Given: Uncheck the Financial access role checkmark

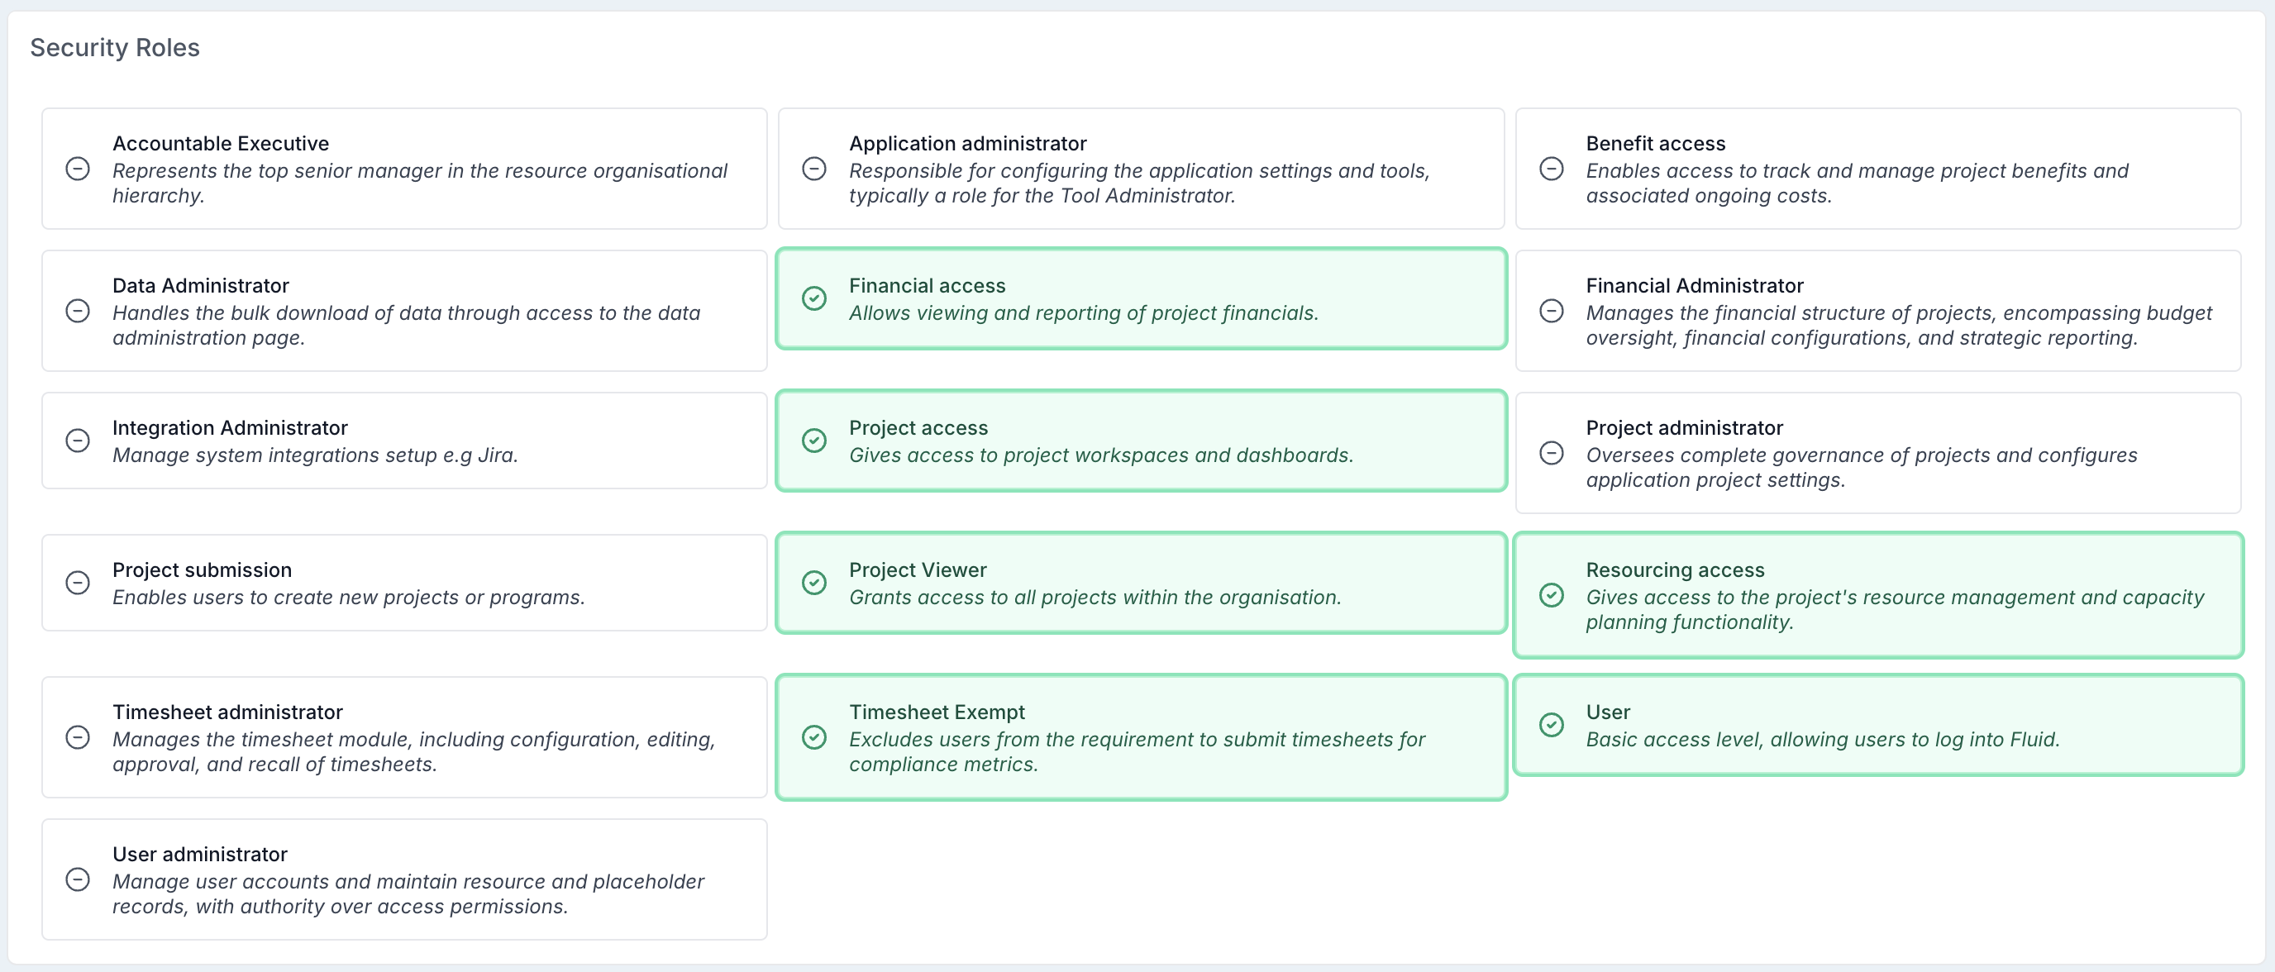Looking at the screenshot, I should (x=814, y=298).
